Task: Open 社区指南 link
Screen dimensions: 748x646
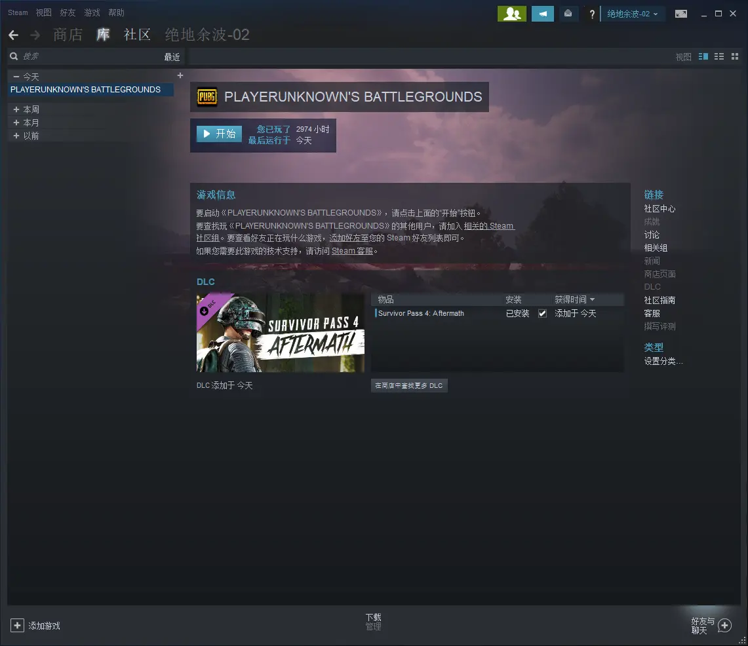Action: click(659, 300)
